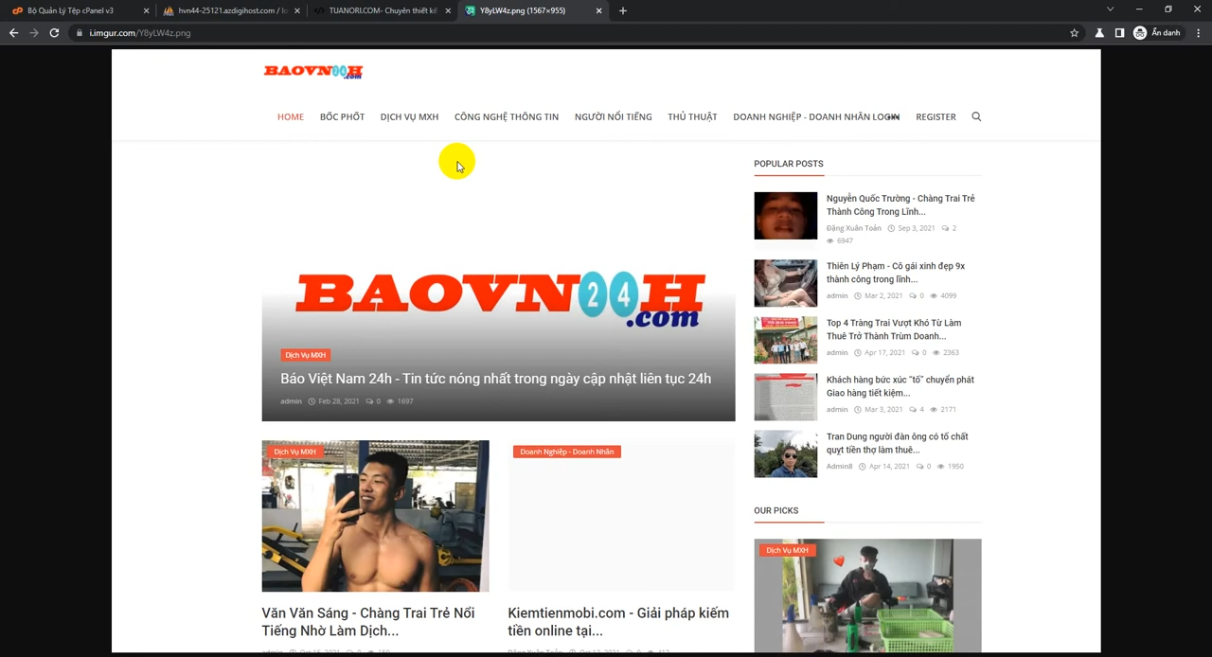Expand the tab search dropdown arrow
The image size is (1212, 657).
pos(1110,9)
